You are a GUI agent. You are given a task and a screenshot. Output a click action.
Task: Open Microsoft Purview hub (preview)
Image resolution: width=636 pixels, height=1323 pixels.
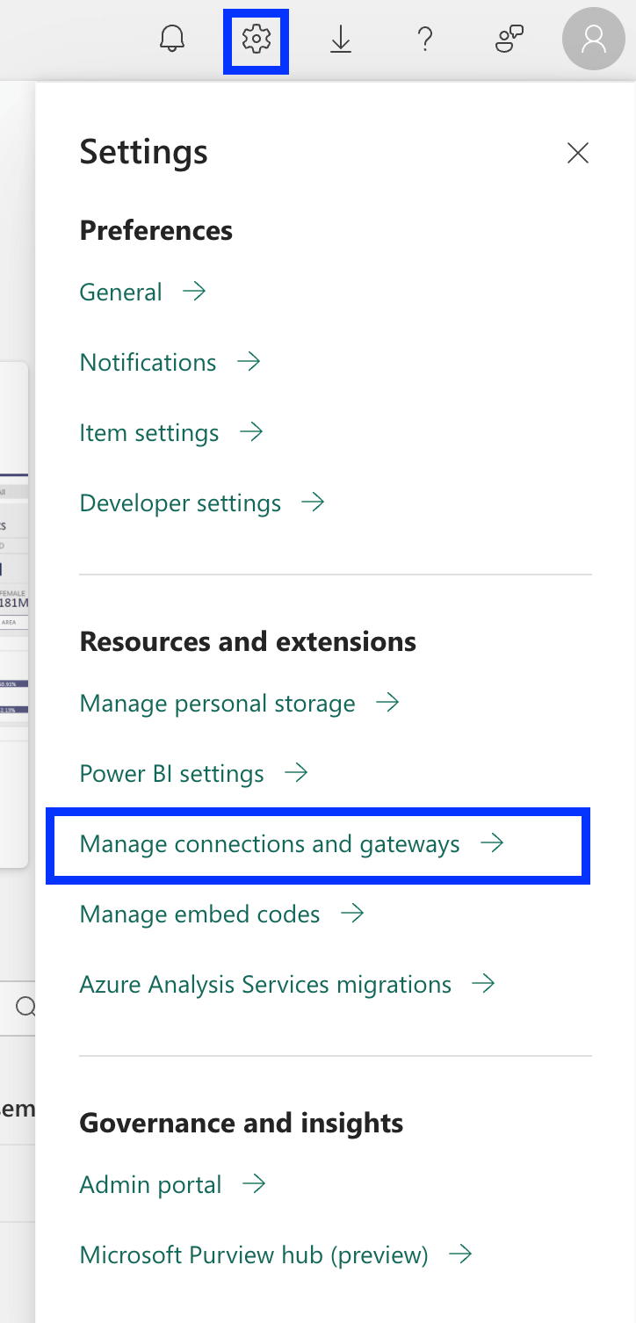(254, 1255)
